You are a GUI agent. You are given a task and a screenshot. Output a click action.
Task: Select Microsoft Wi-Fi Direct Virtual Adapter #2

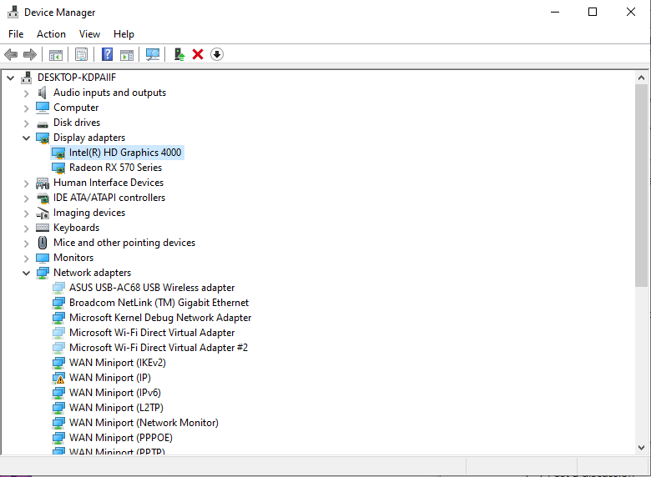(159, 348)
